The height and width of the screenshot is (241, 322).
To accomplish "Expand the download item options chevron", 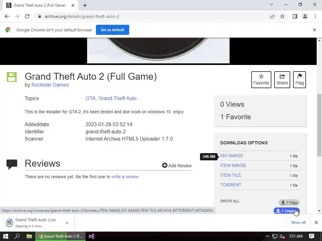I will point(67,223).
